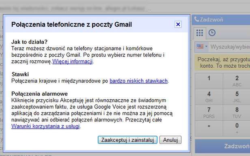Tap dial pad key 2 ABC
The height and width of the screenshot is (156, 250).
click(237, 81)
